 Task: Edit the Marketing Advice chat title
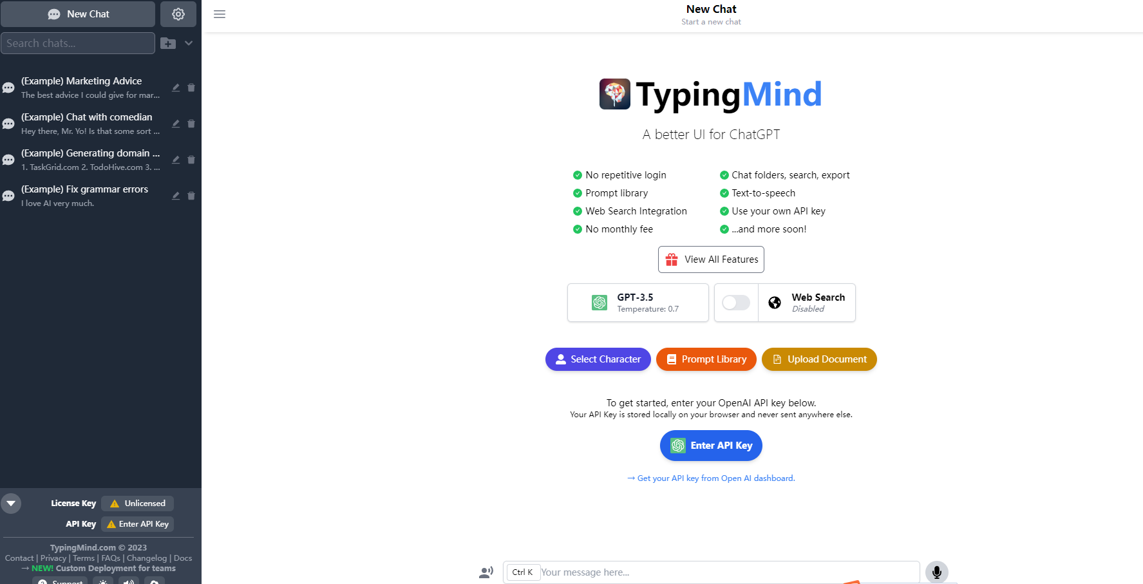[x=176, y=88]
